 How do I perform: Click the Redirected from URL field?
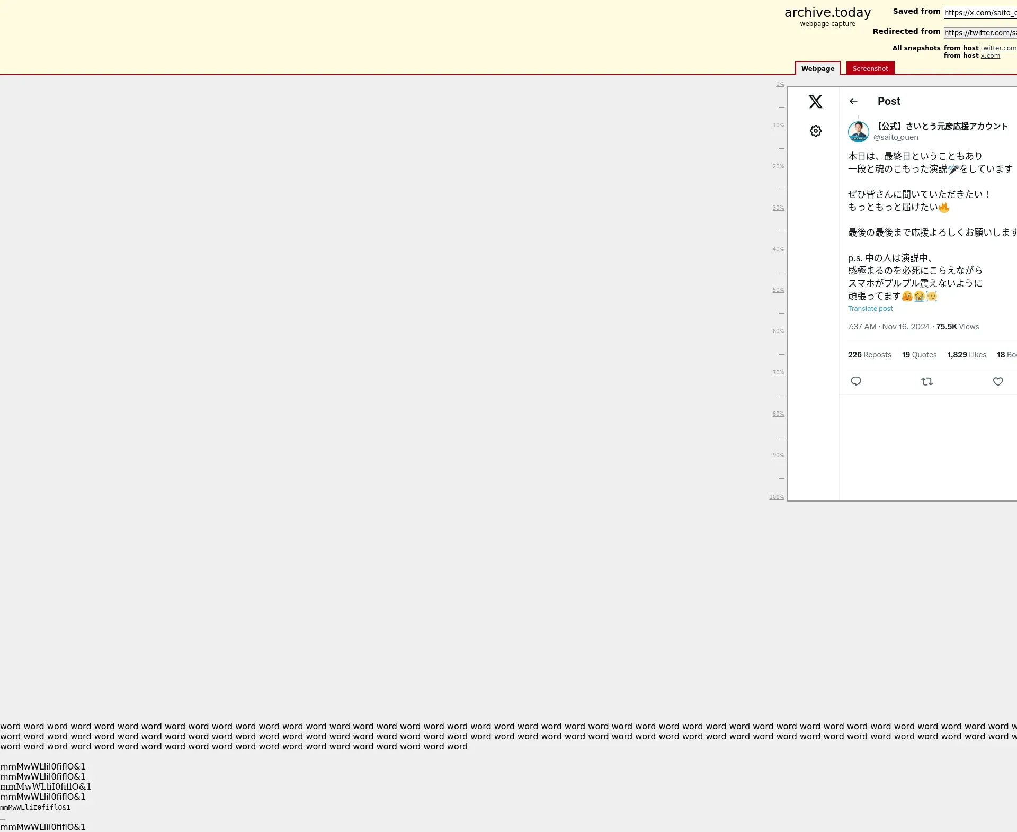979,33
